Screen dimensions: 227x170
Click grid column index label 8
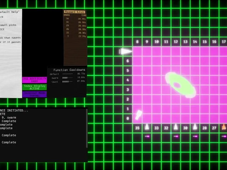point(137,42)
